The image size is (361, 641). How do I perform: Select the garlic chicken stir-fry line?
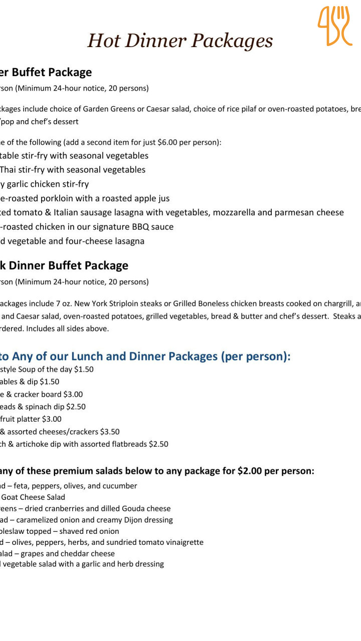(x=45, y=184)
